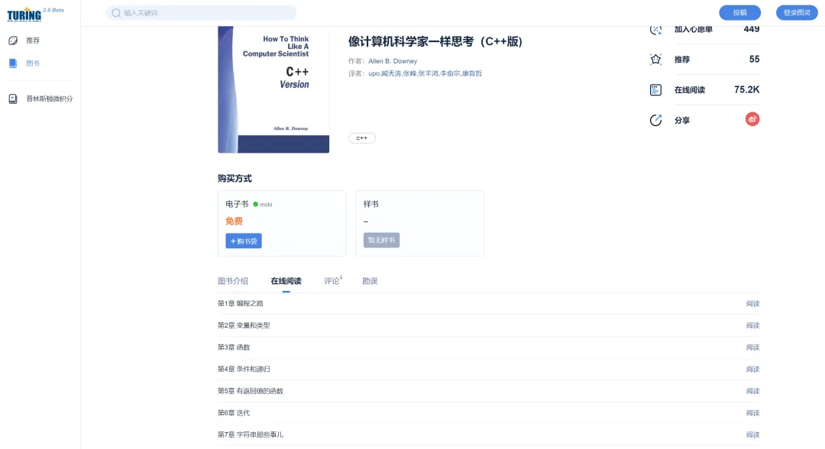Screen dimensions: 825x449
Task: Click chapter title 第1章 编程之路
Action: pos(241,303)
